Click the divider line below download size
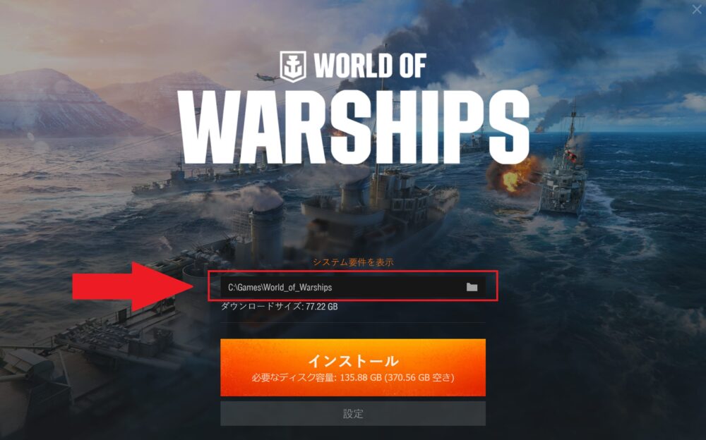 point(353,322)
